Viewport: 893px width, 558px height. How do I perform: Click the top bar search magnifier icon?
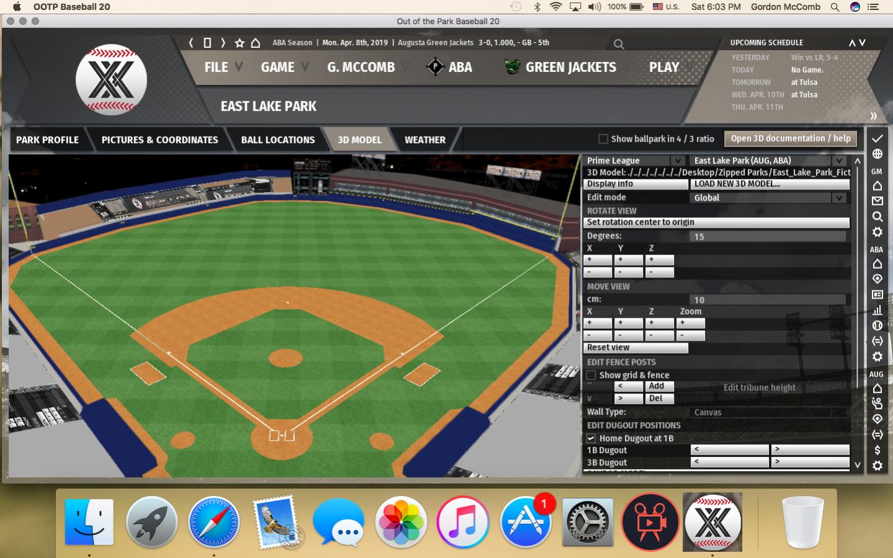pyautogui.click(x=619, y=44)
